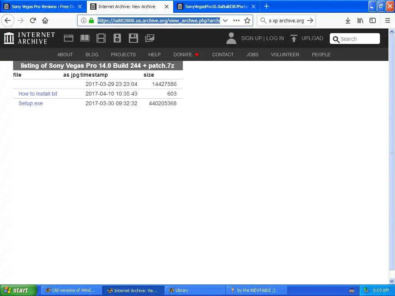Click the LOG IN link

point(275,38)
